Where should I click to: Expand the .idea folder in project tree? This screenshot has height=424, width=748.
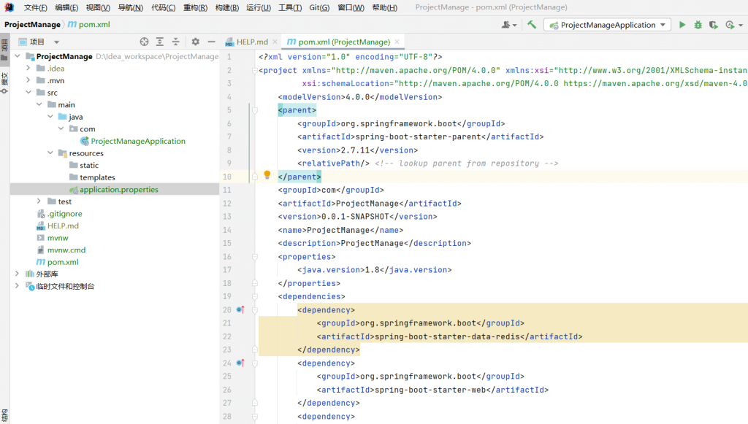[x=28, y=69]
